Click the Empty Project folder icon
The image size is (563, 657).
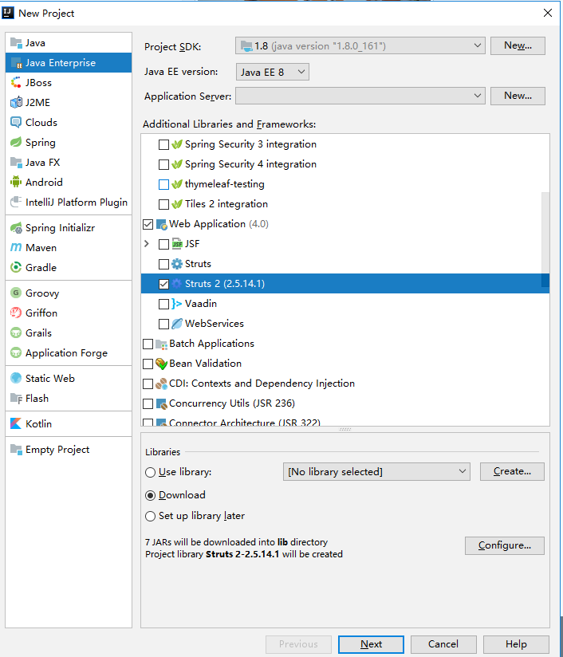coord(16,450)
